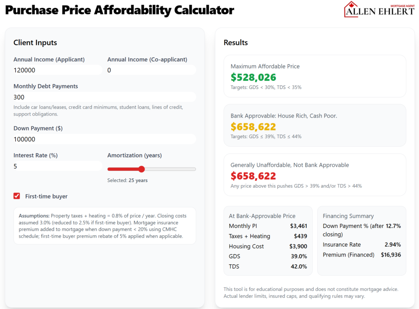Image resolution: width=419 pixels, height=309 pixels.
Task: Toggle the First-time buyer checkbox
Action: tap(16, 196)
